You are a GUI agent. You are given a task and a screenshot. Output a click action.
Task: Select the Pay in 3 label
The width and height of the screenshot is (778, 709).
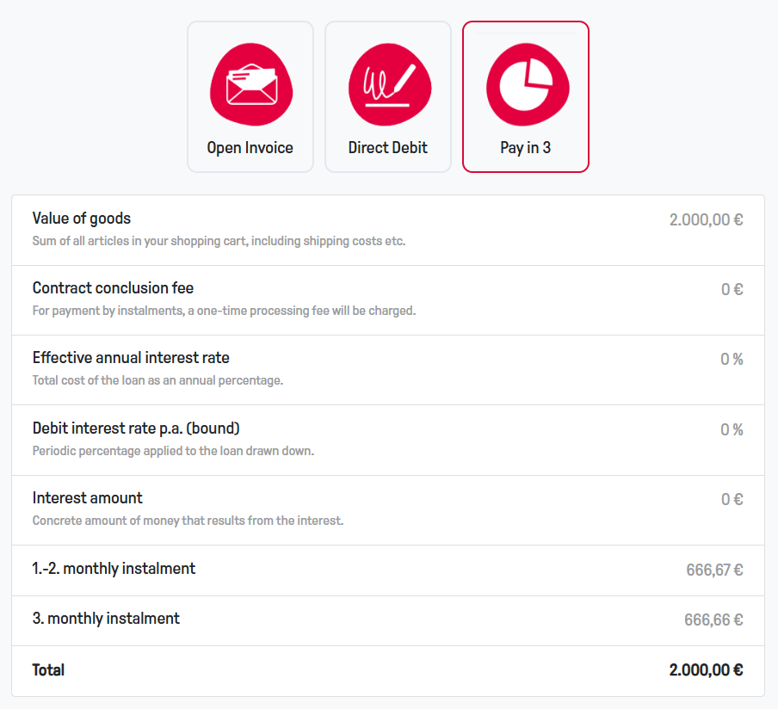526,148
